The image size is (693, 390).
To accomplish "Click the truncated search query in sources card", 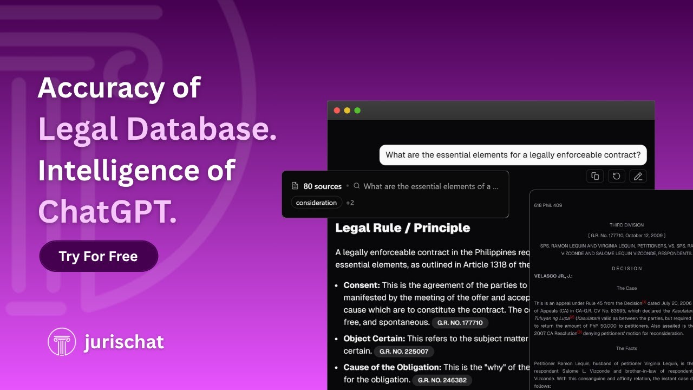I will click(x=431, y=186).
